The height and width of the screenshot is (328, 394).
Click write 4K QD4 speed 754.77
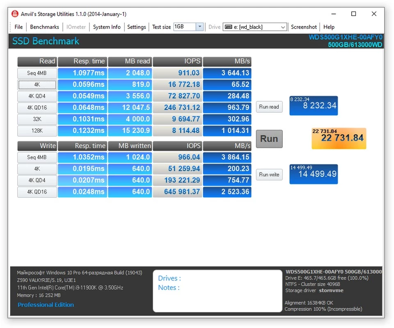coord(227,180)
